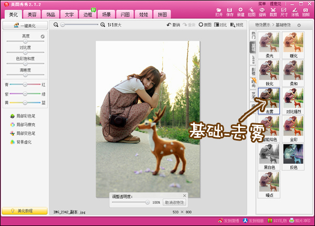Click the zoom out magnifier icon
The image size is (315, 226).
pyautogui.click(x=56, y=25)
